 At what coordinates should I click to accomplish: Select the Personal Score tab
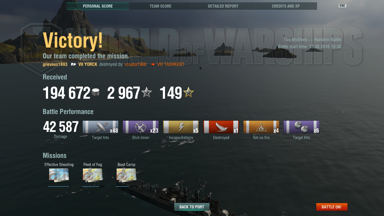coord(98,6)
